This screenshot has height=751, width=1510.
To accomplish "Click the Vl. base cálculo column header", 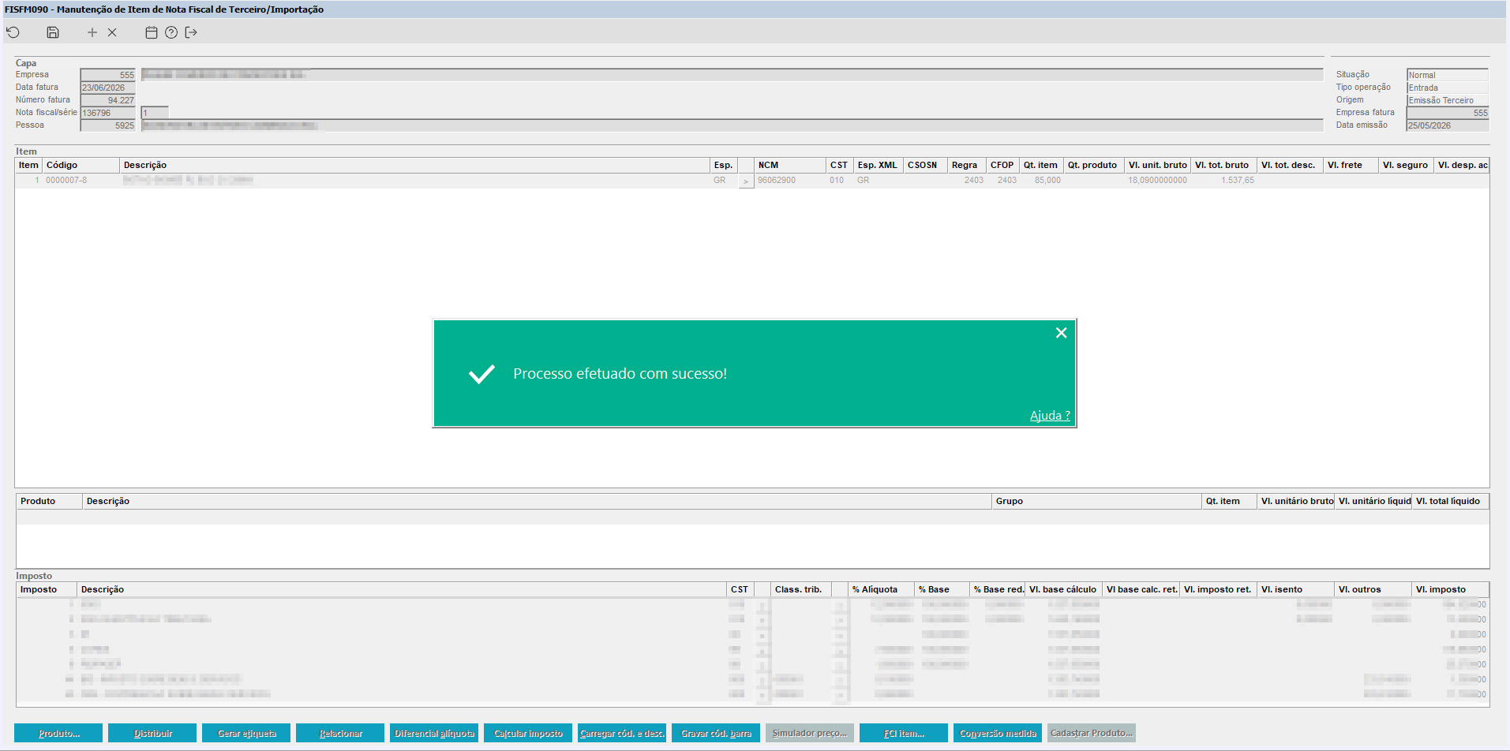I will click(x=1063, y=589).
